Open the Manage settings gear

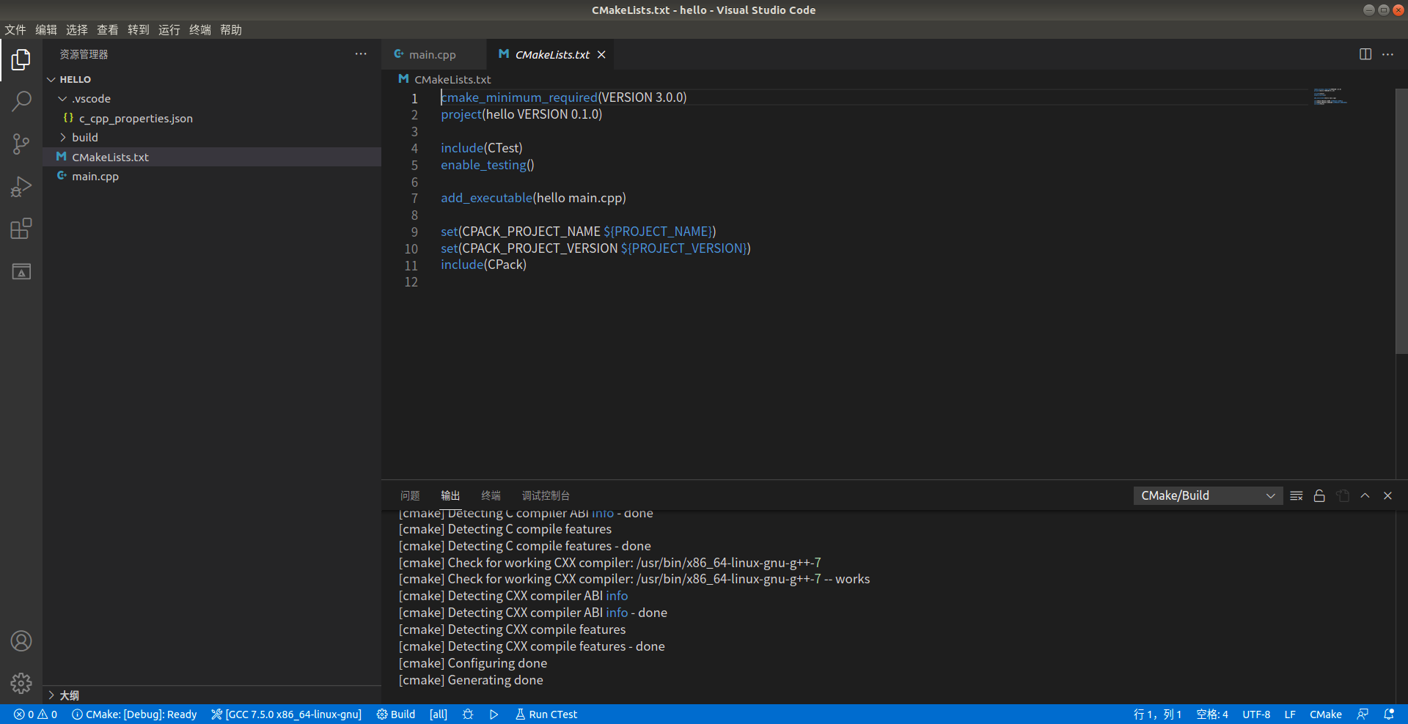pos(21,684)
